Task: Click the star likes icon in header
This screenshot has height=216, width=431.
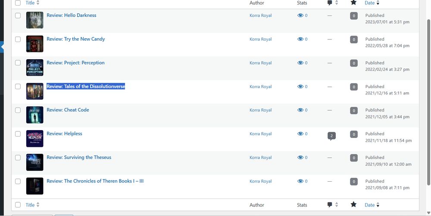Action: pyautogui.click(x=353, y=3)
